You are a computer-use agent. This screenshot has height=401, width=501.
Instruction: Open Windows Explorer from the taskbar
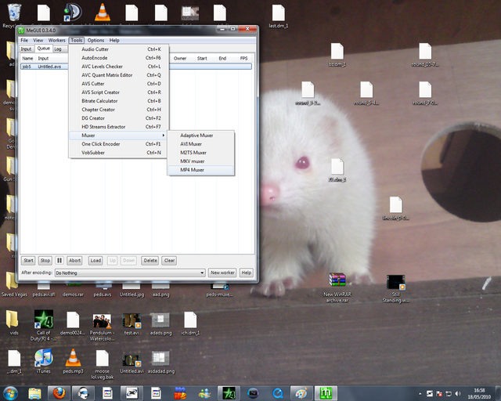click(34, 393)
